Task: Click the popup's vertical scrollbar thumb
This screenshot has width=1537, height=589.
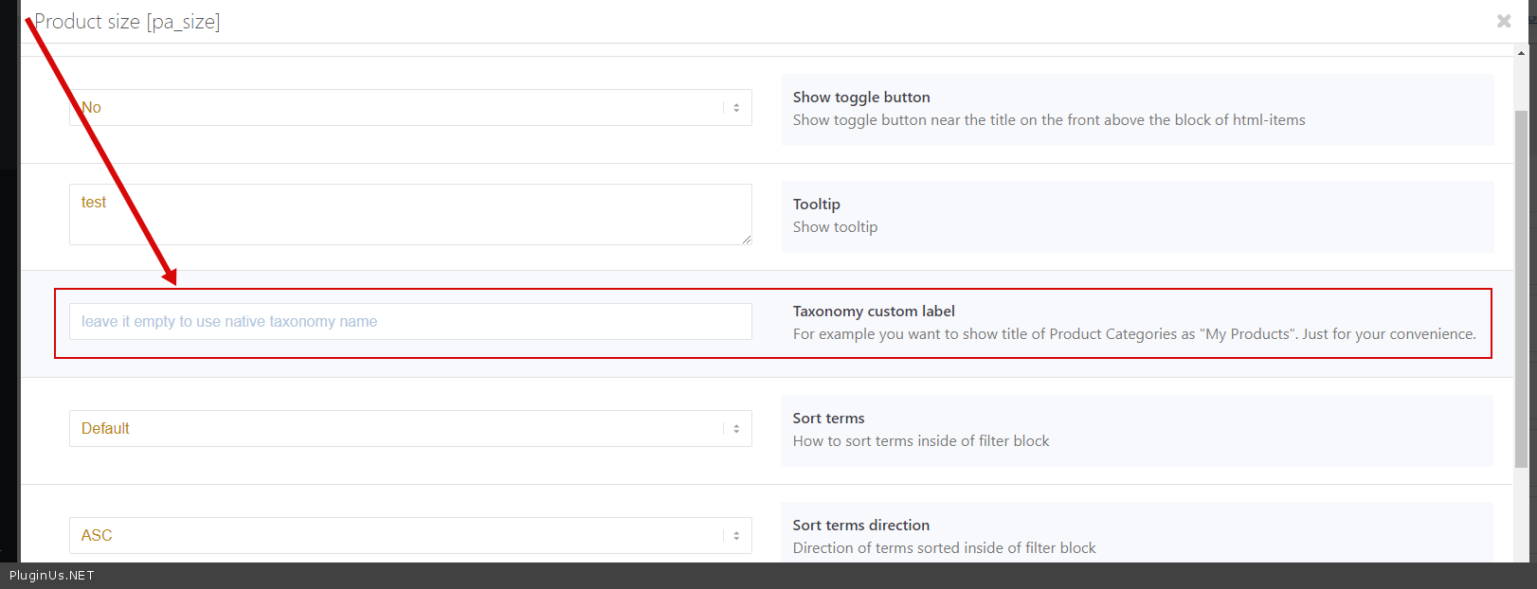Action: 1522,284
